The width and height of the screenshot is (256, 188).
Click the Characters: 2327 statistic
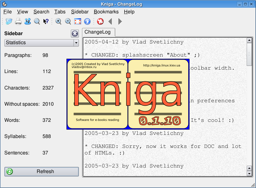[x=29, y=88]
